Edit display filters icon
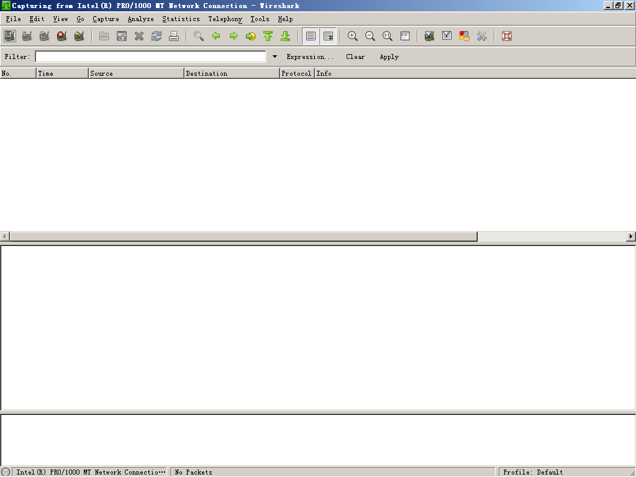 point(447,36)
